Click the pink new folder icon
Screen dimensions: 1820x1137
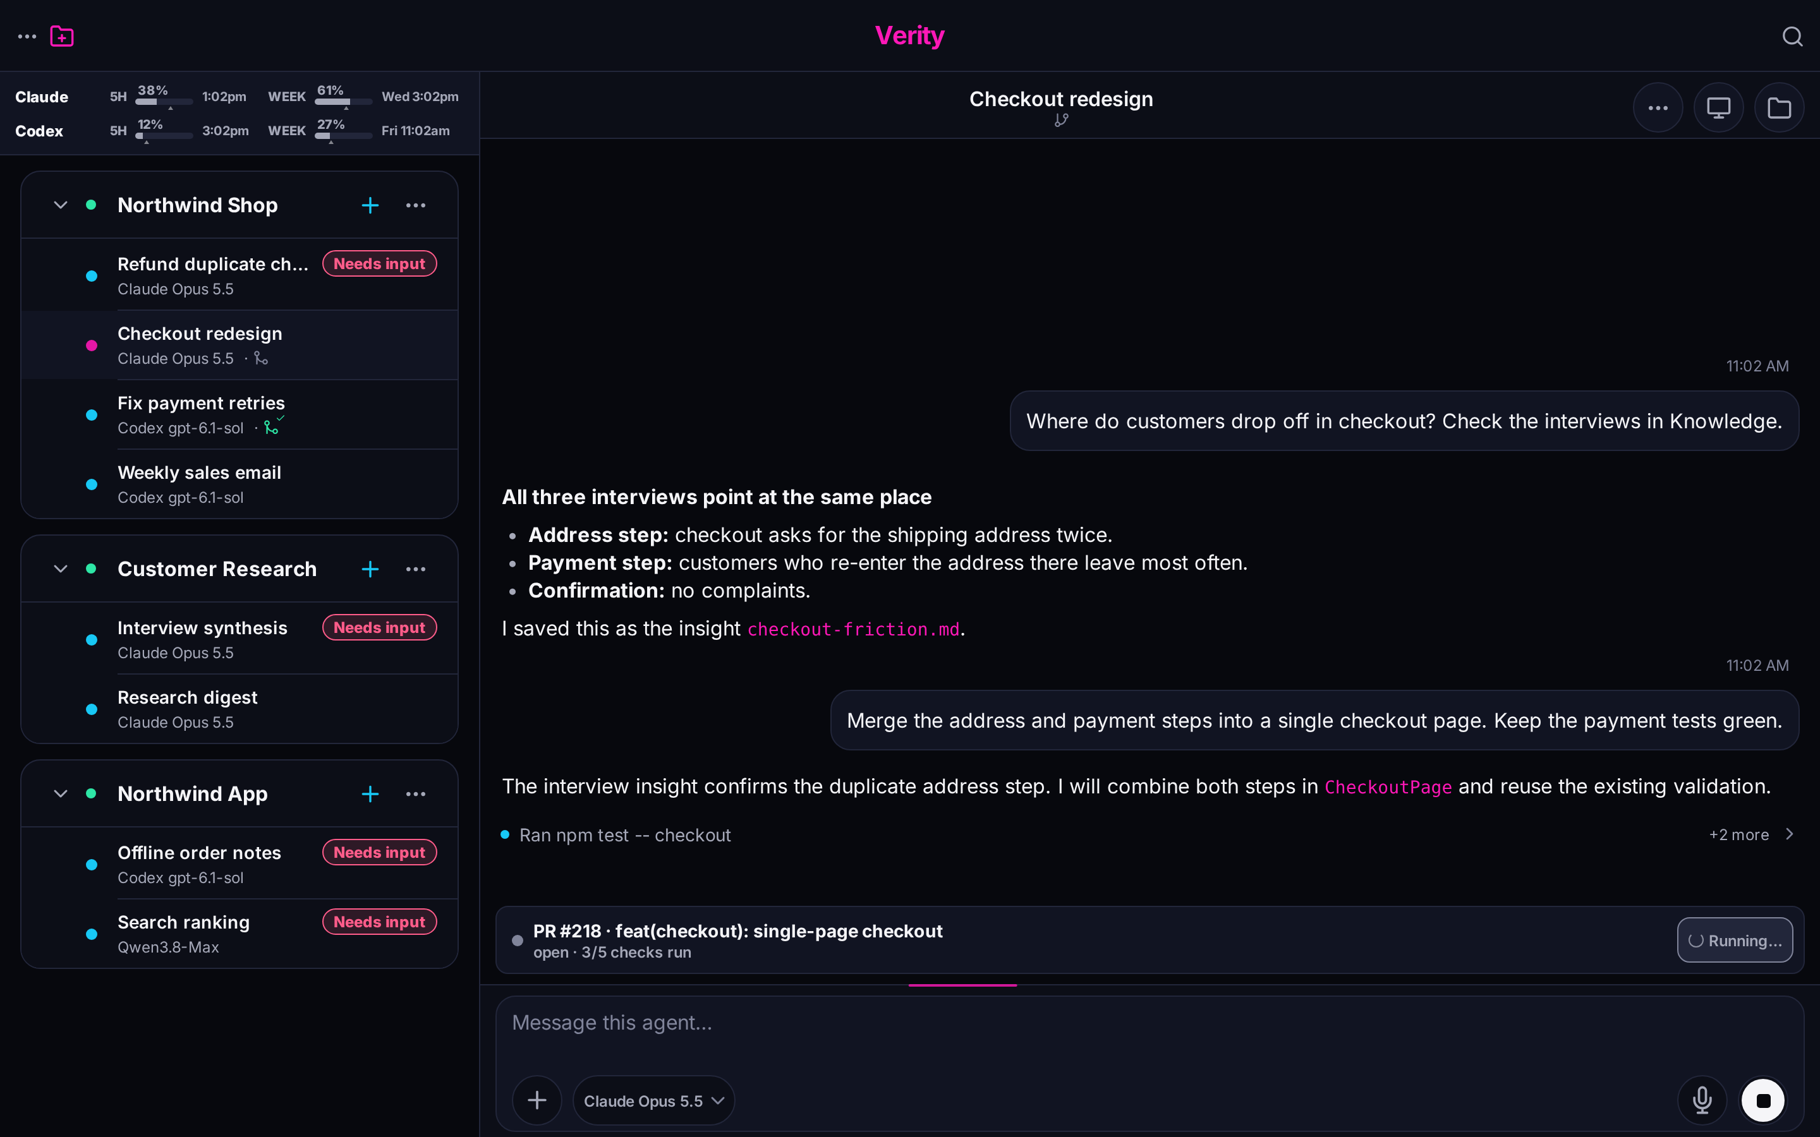click(62, 36)
